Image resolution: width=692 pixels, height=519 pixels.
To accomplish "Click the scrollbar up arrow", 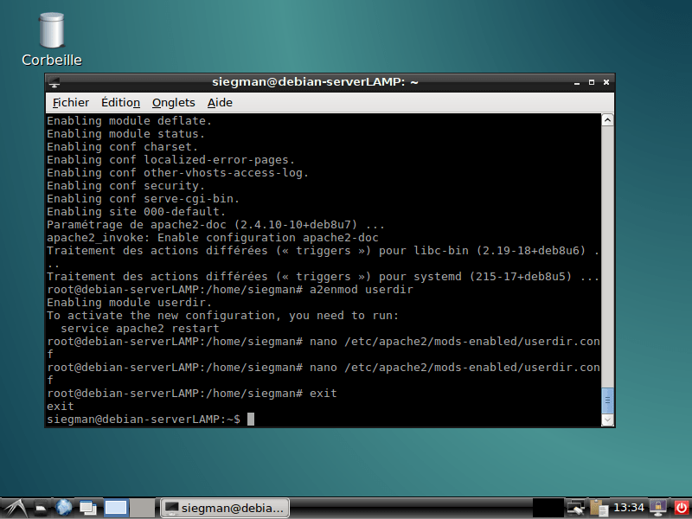I will pyautogui.click(x=605, y=119).
